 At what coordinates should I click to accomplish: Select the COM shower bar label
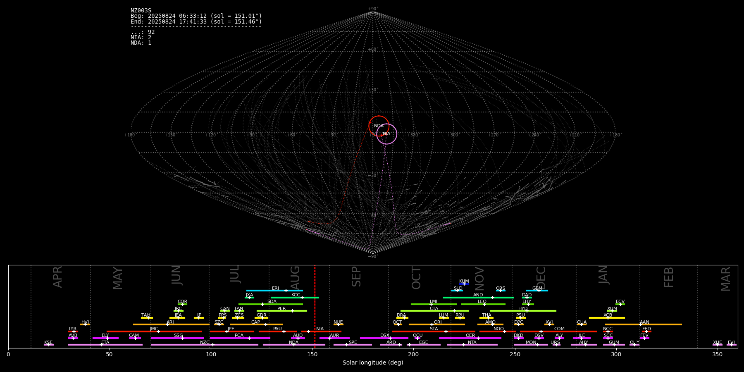click(560, 329)
